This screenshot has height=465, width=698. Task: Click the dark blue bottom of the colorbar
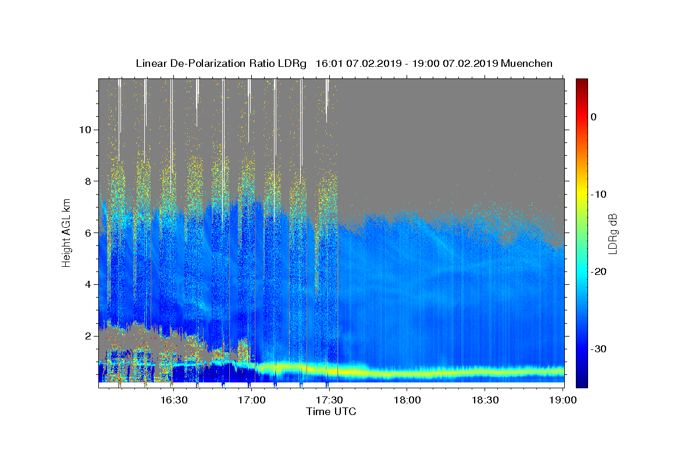[582, 381]
